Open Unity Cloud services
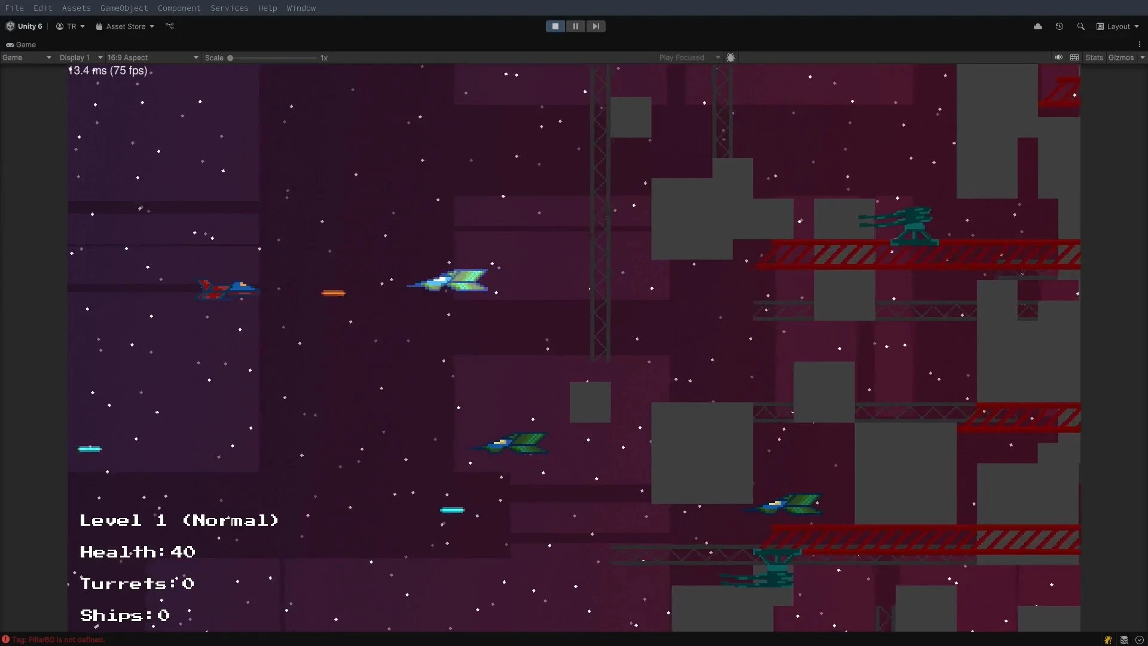1148x646 pixels. (x=1038, y=26)
